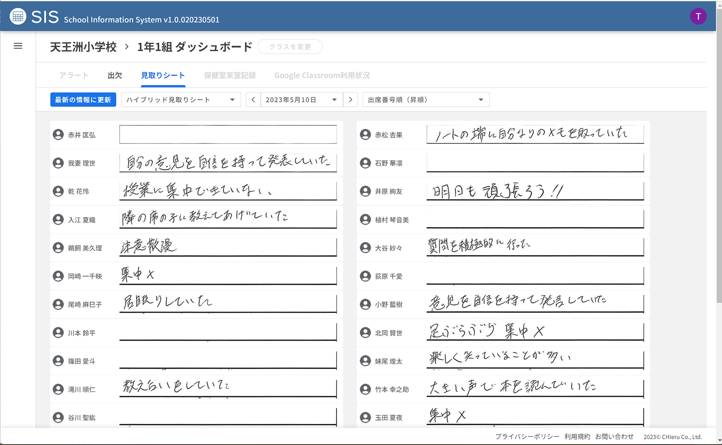Open the ハイブリッド見取りシート dropdown

point(181,99)
